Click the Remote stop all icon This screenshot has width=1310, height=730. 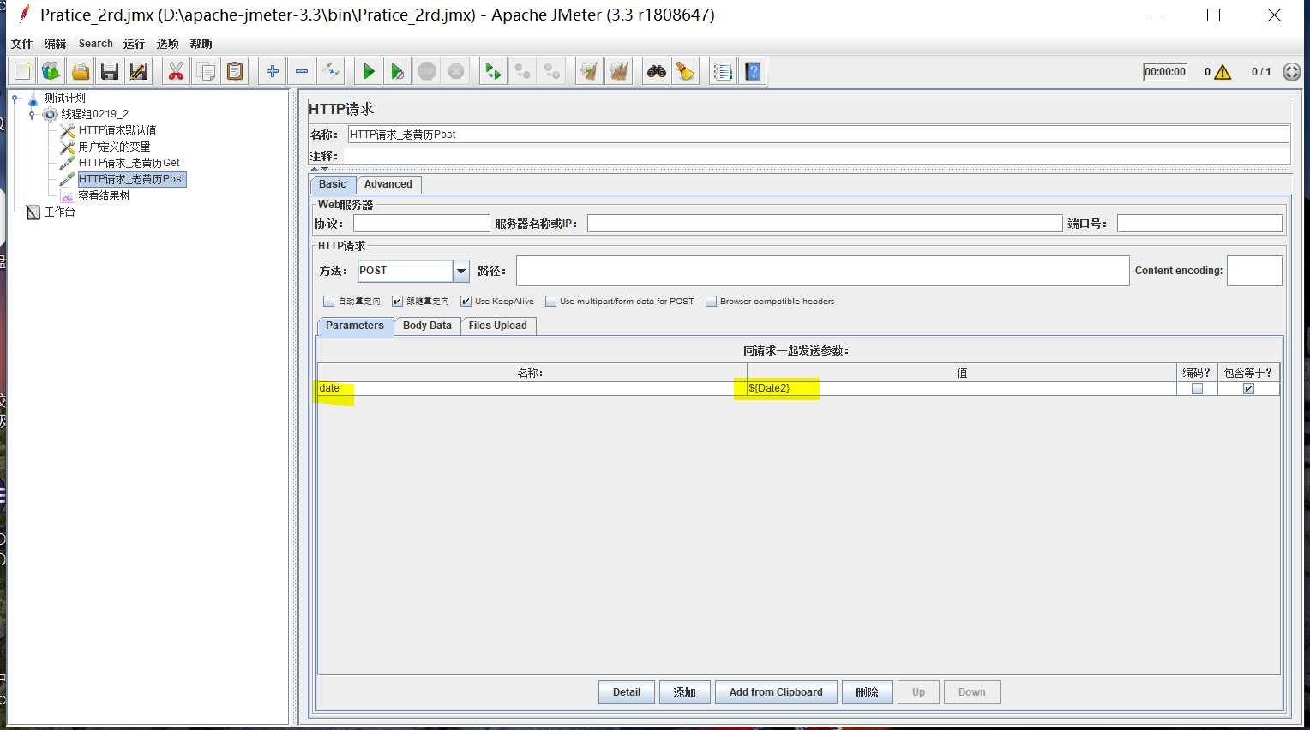(x=522, y=71)
